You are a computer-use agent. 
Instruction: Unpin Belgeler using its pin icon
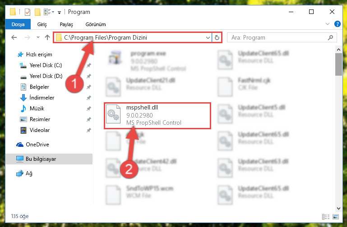tap(89, 87)
